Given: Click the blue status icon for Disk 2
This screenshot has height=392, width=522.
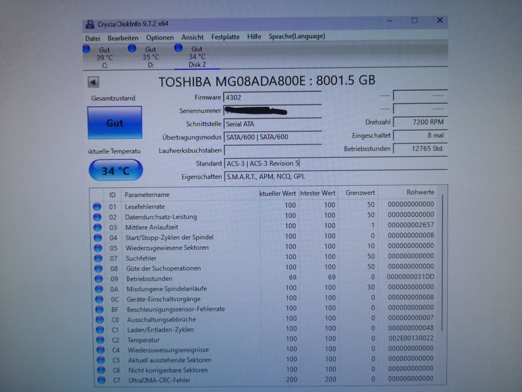Looking at the screenshot, I should (x=179, y=48).
